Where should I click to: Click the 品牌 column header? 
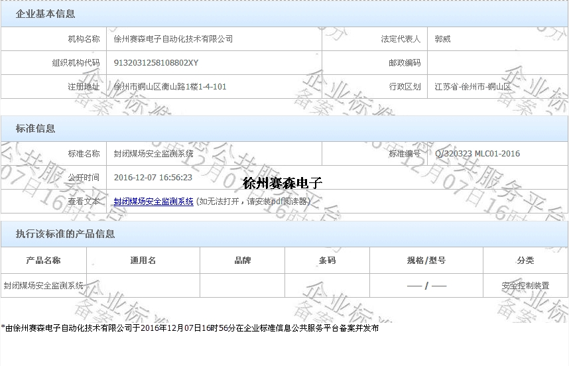pos(243,261)
